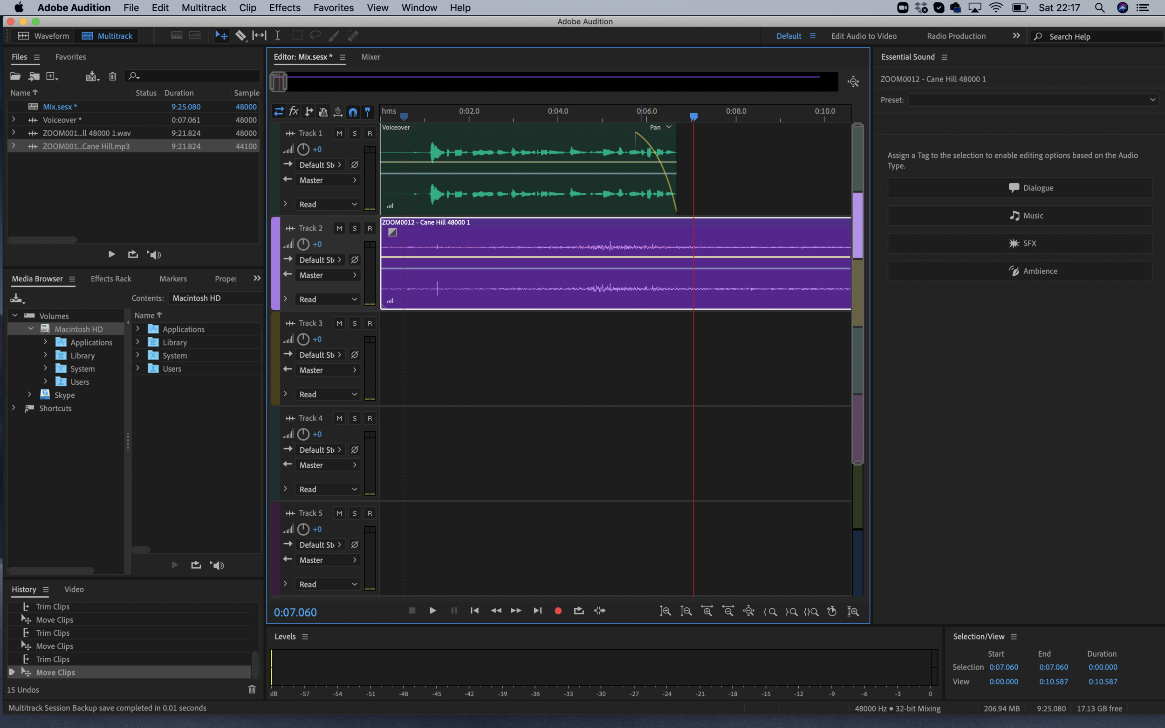Select the Time Selection tool

[x=278, y=35]
